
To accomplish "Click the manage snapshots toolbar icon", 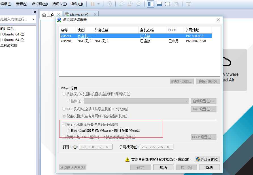I will [139, 4].
